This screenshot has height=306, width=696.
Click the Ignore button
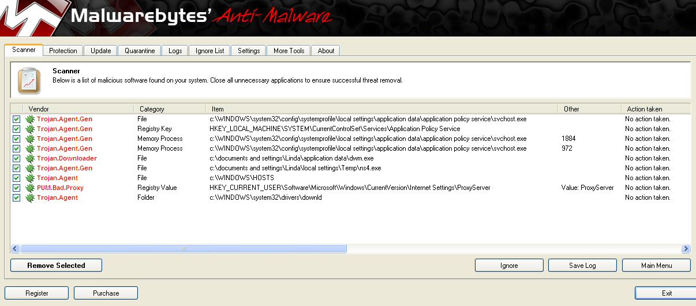click(509, 266)
